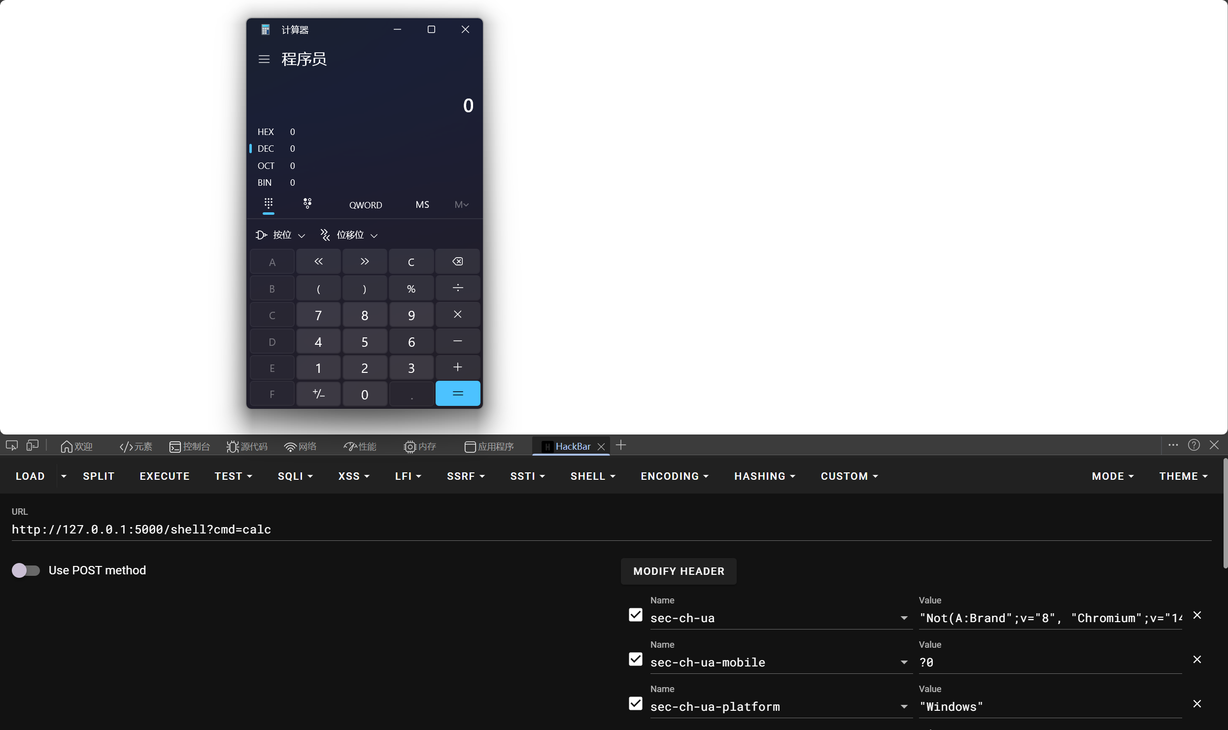Click the divide operator key

pyautogui.click(x=458, y=288)
